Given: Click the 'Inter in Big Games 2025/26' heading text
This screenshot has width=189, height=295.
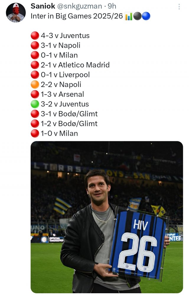Looking at the screenshot, I should 76,17.
